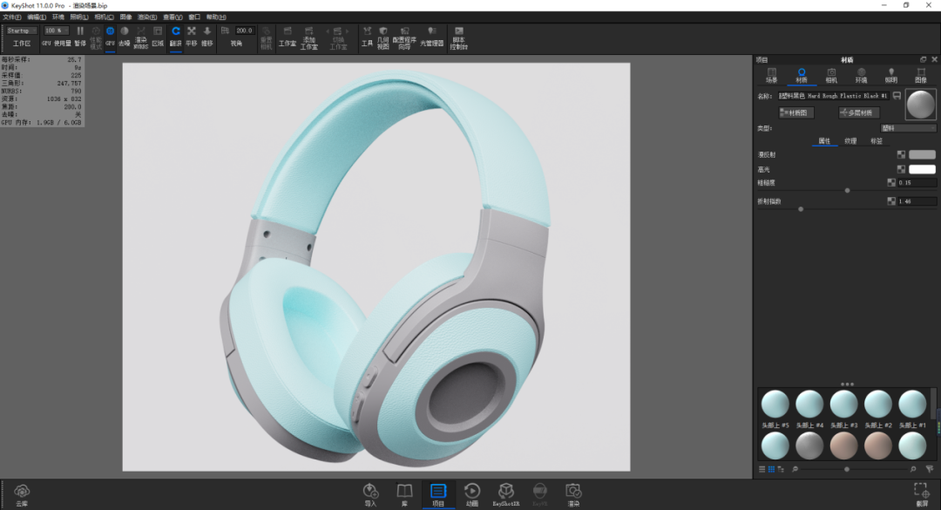
Task: Click the white specular (高光) color swatch
Action: coord(922,169)
